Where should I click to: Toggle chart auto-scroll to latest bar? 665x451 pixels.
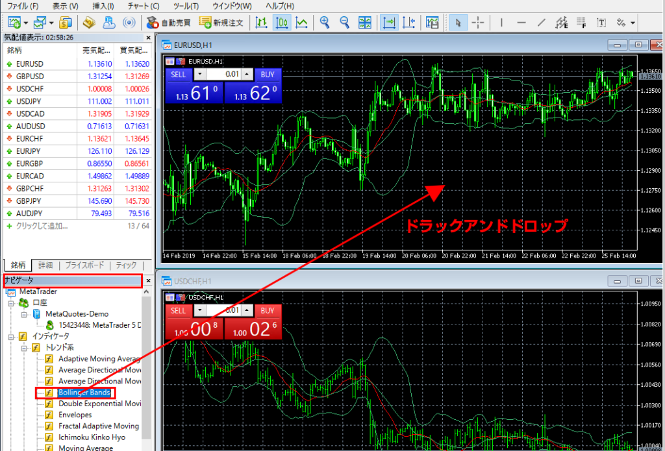pos(389,23)
